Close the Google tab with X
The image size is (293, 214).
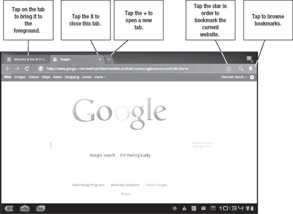pos(100,59)
